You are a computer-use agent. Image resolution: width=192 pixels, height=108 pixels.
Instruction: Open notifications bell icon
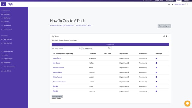169,4
